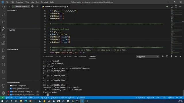The height and width of the screenshot is (103, 184).
Task: Click the terminal vertical scrollbar
Action: (183, 93)
